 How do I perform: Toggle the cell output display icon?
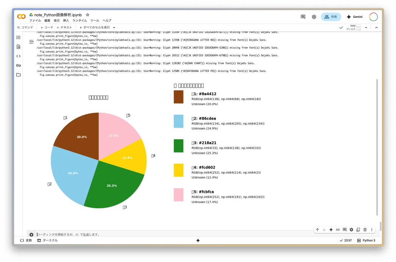[x=31, y=42]
